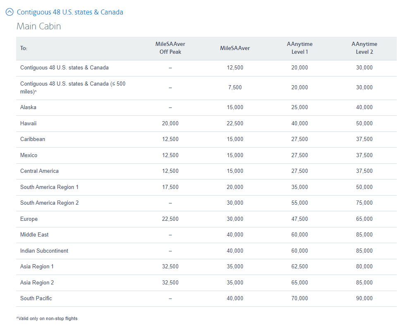The image size is (415, 325).
Task: Click the Europe row label
Action: (x=29, y=219)
